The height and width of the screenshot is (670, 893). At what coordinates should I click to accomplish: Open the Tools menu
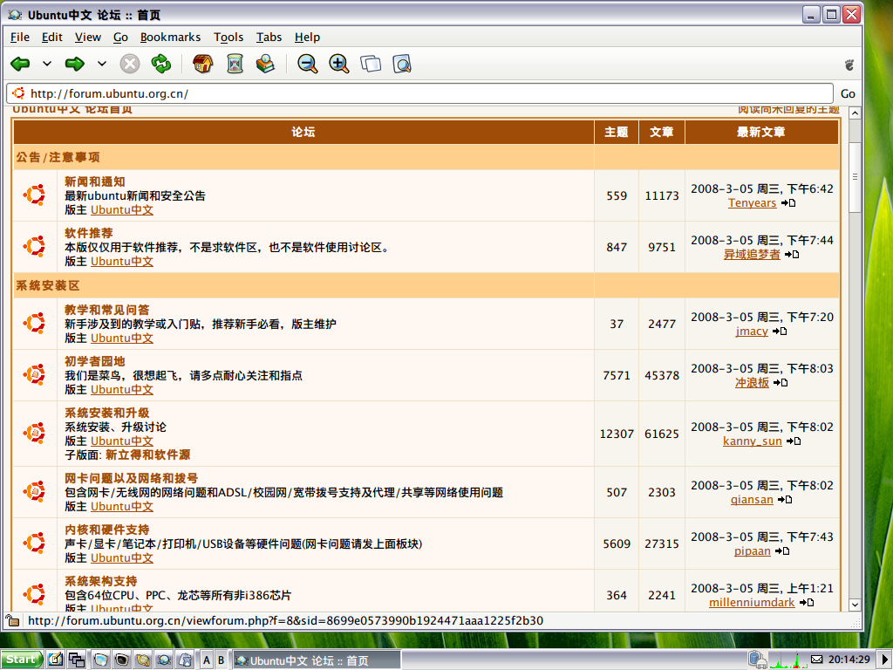pyautogui.click(x=228, y=37)
